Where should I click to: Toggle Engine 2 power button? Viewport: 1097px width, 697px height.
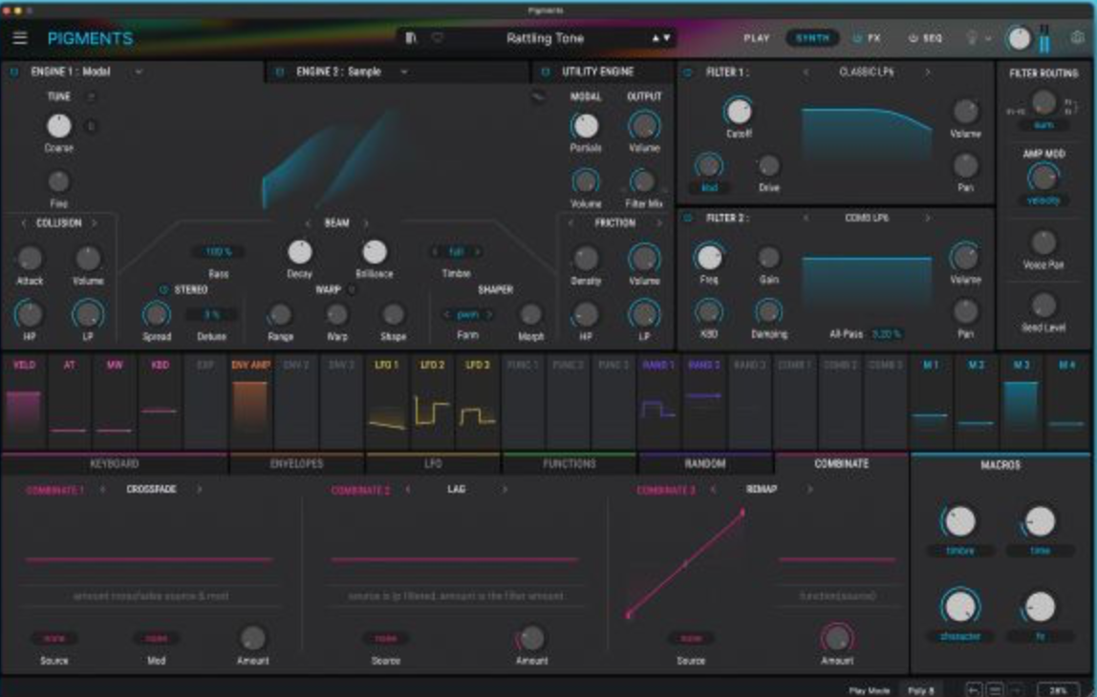point(280,72)
